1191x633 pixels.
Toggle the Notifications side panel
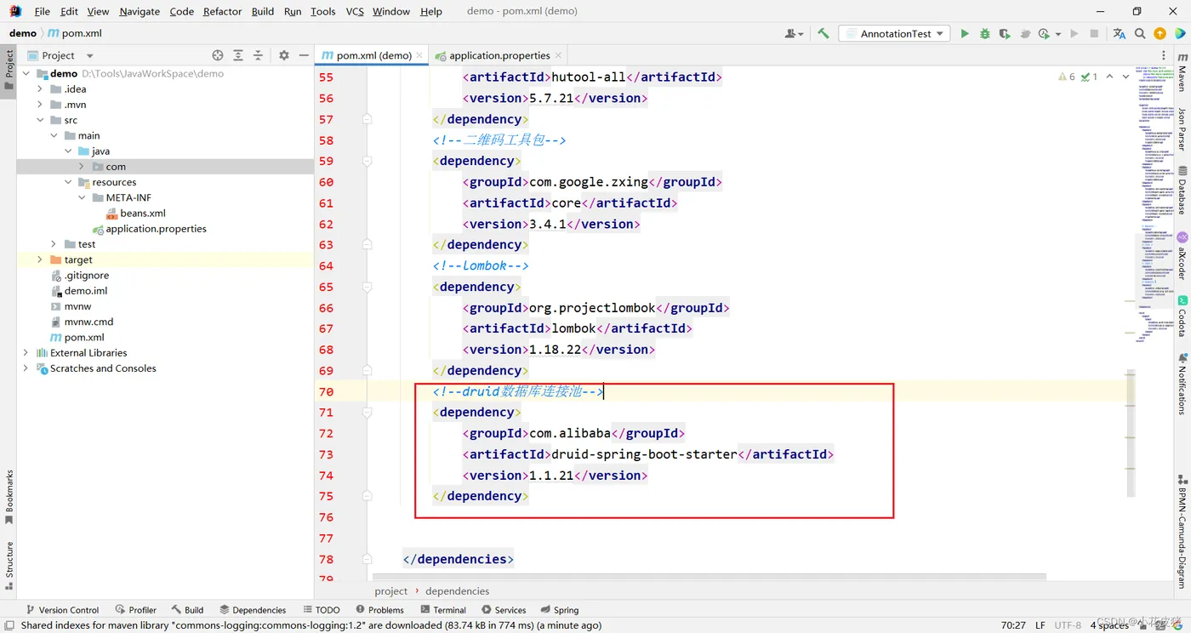tap(1182, 384)
